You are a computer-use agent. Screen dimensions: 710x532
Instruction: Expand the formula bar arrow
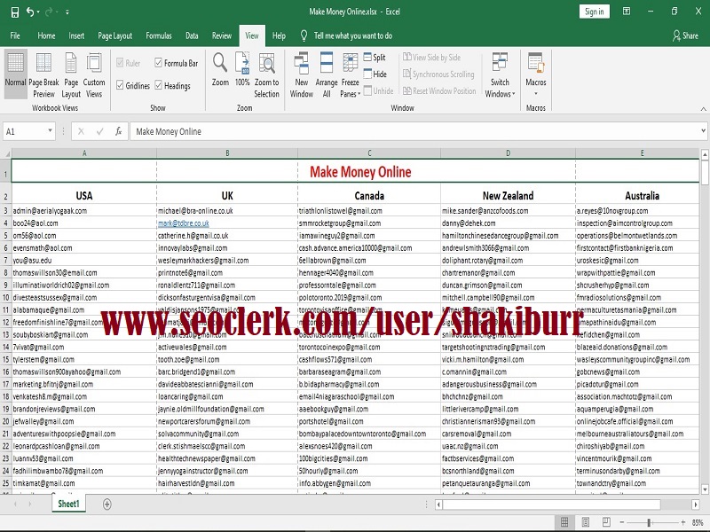703,131
